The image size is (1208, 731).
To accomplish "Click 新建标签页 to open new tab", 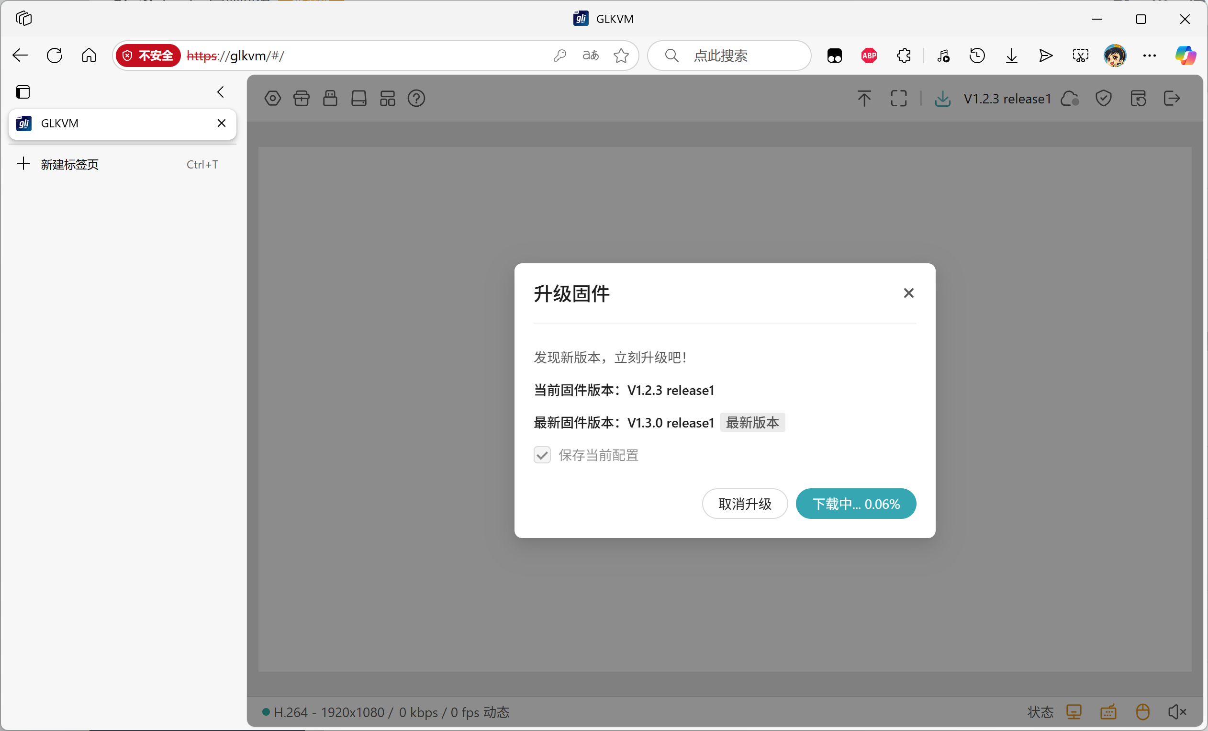I will [69, 164].
